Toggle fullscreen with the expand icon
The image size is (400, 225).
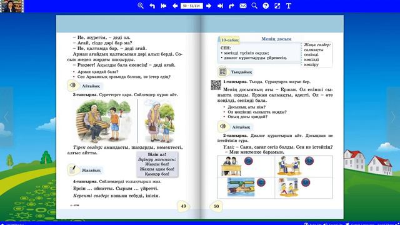click(277, 6)
